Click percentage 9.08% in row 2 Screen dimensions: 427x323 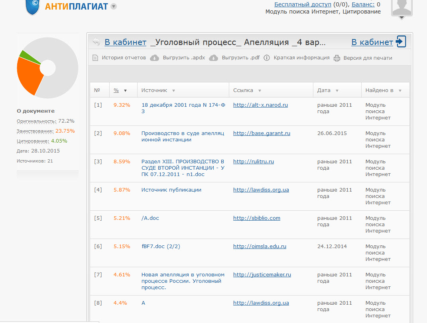[122, 133]
